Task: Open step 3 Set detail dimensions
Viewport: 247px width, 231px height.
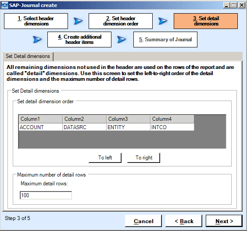Action: tap(206, 21)
